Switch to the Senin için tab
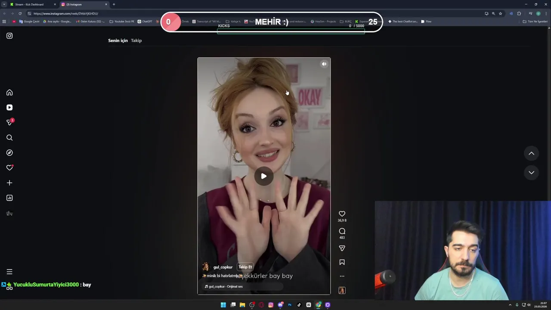The height and width of the screenshot is (310, 551). click(118, 40)
